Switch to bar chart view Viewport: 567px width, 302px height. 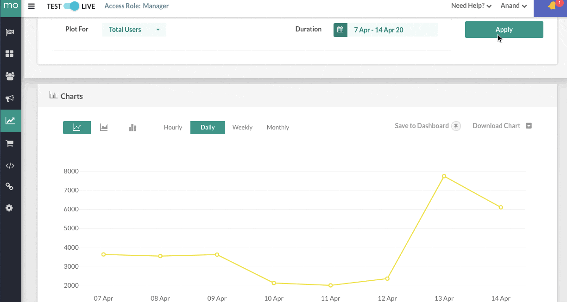(132, 127)
